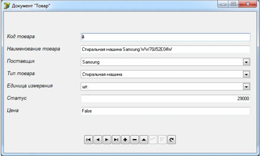Image resolution: width=260 pixels, height=156 pixels.
Task: Click the Единица измерения label
Action: coord(30,86)
